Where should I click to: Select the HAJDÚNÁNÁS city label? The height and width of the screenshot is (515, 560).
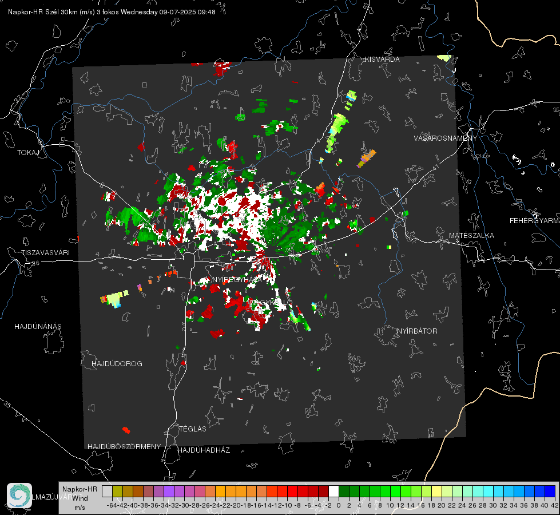pyautogui.click(x=38, y=327)
